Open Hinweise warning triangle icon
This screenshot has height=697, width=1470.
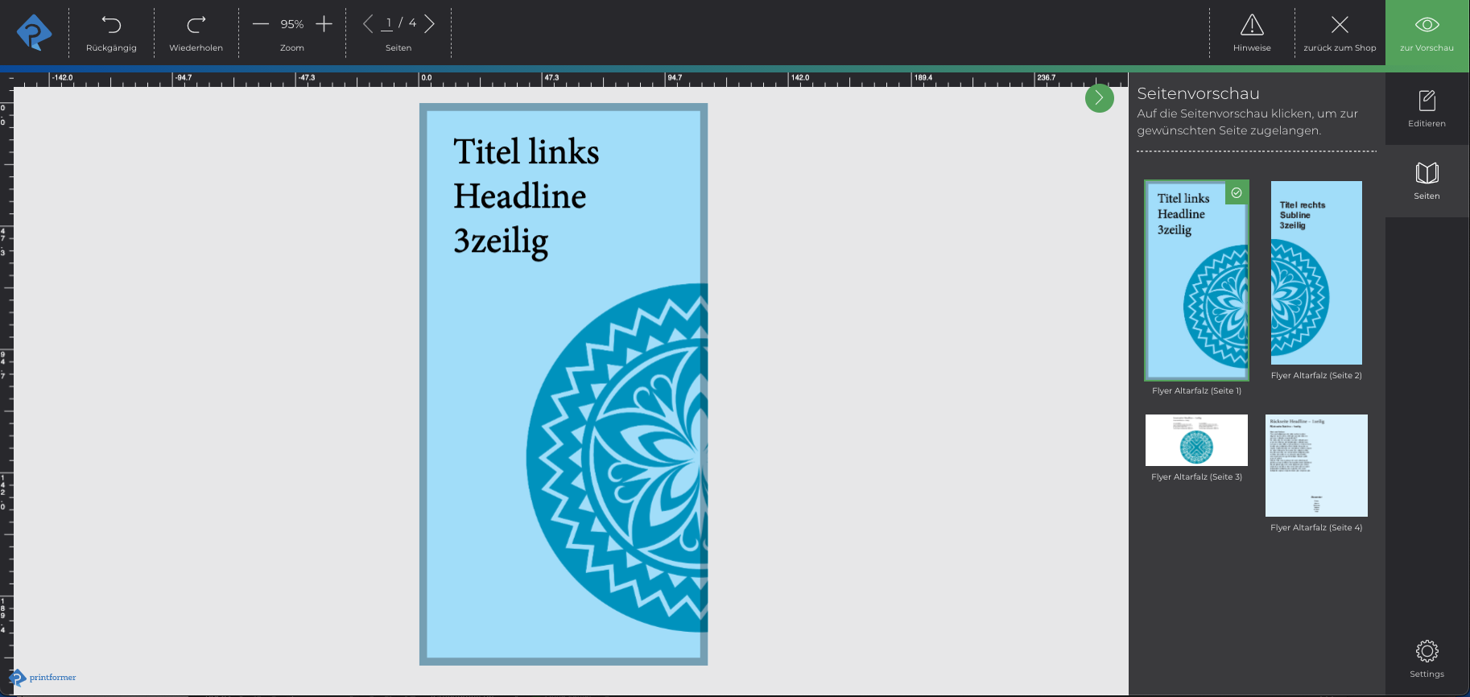pyautogui.click(x=1252, y=25)
